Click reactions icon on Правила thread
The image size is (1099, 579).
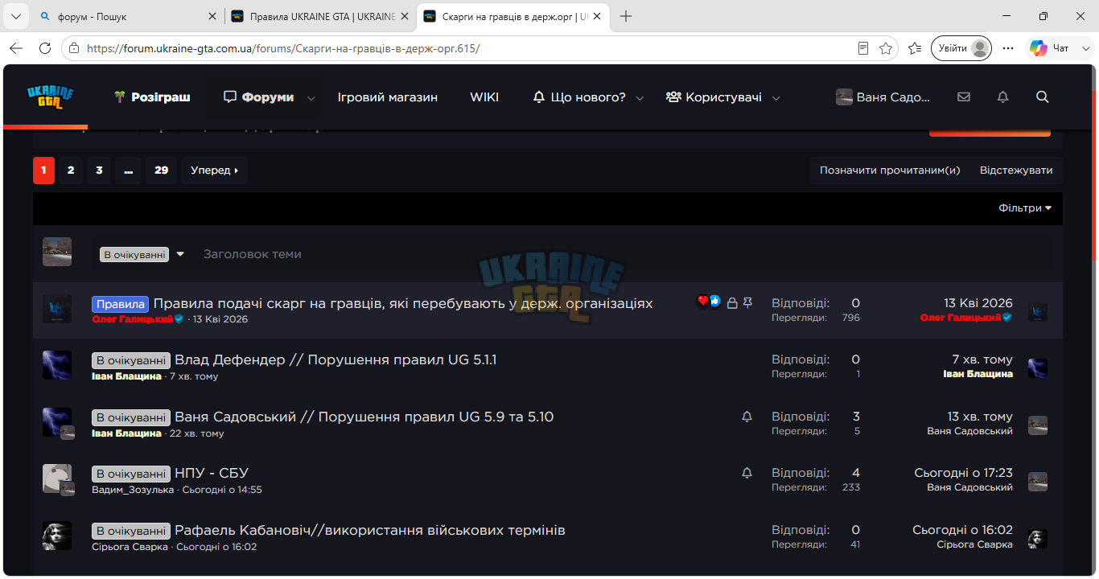[709, 302]
